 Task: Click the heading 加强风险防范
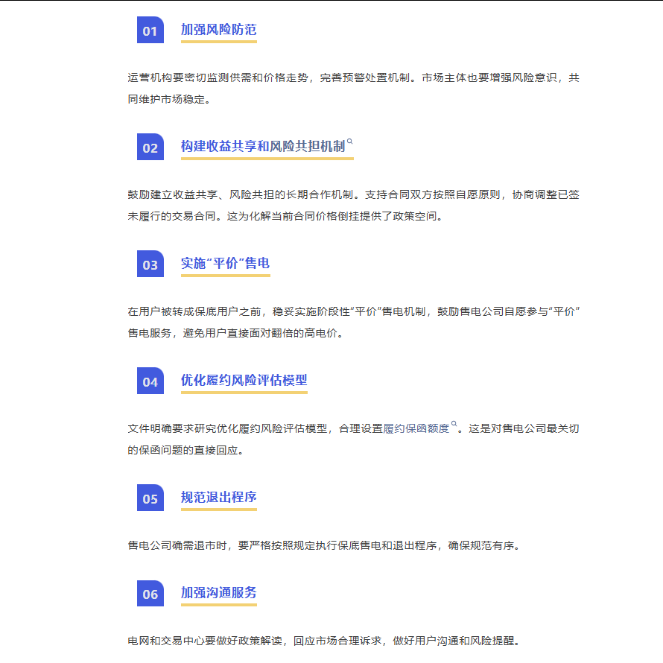point(218,30)
